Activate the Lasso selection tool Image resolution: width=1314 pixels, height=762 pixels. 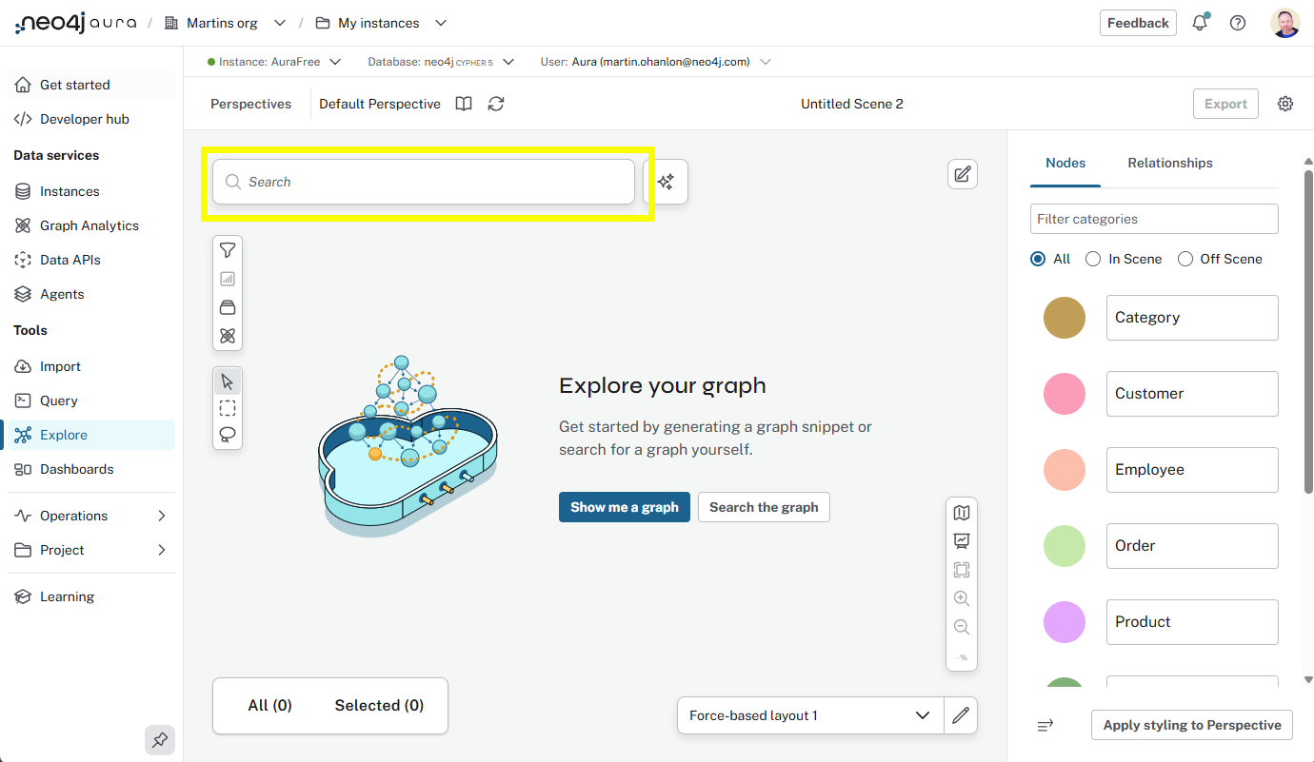[228, 435]
